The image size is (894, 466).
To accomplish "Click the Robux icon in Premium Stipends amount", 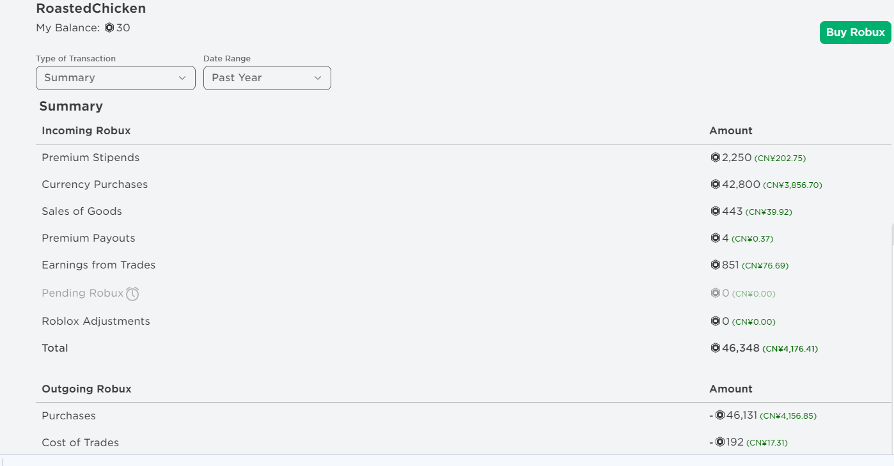I will (x=715, y=158).
